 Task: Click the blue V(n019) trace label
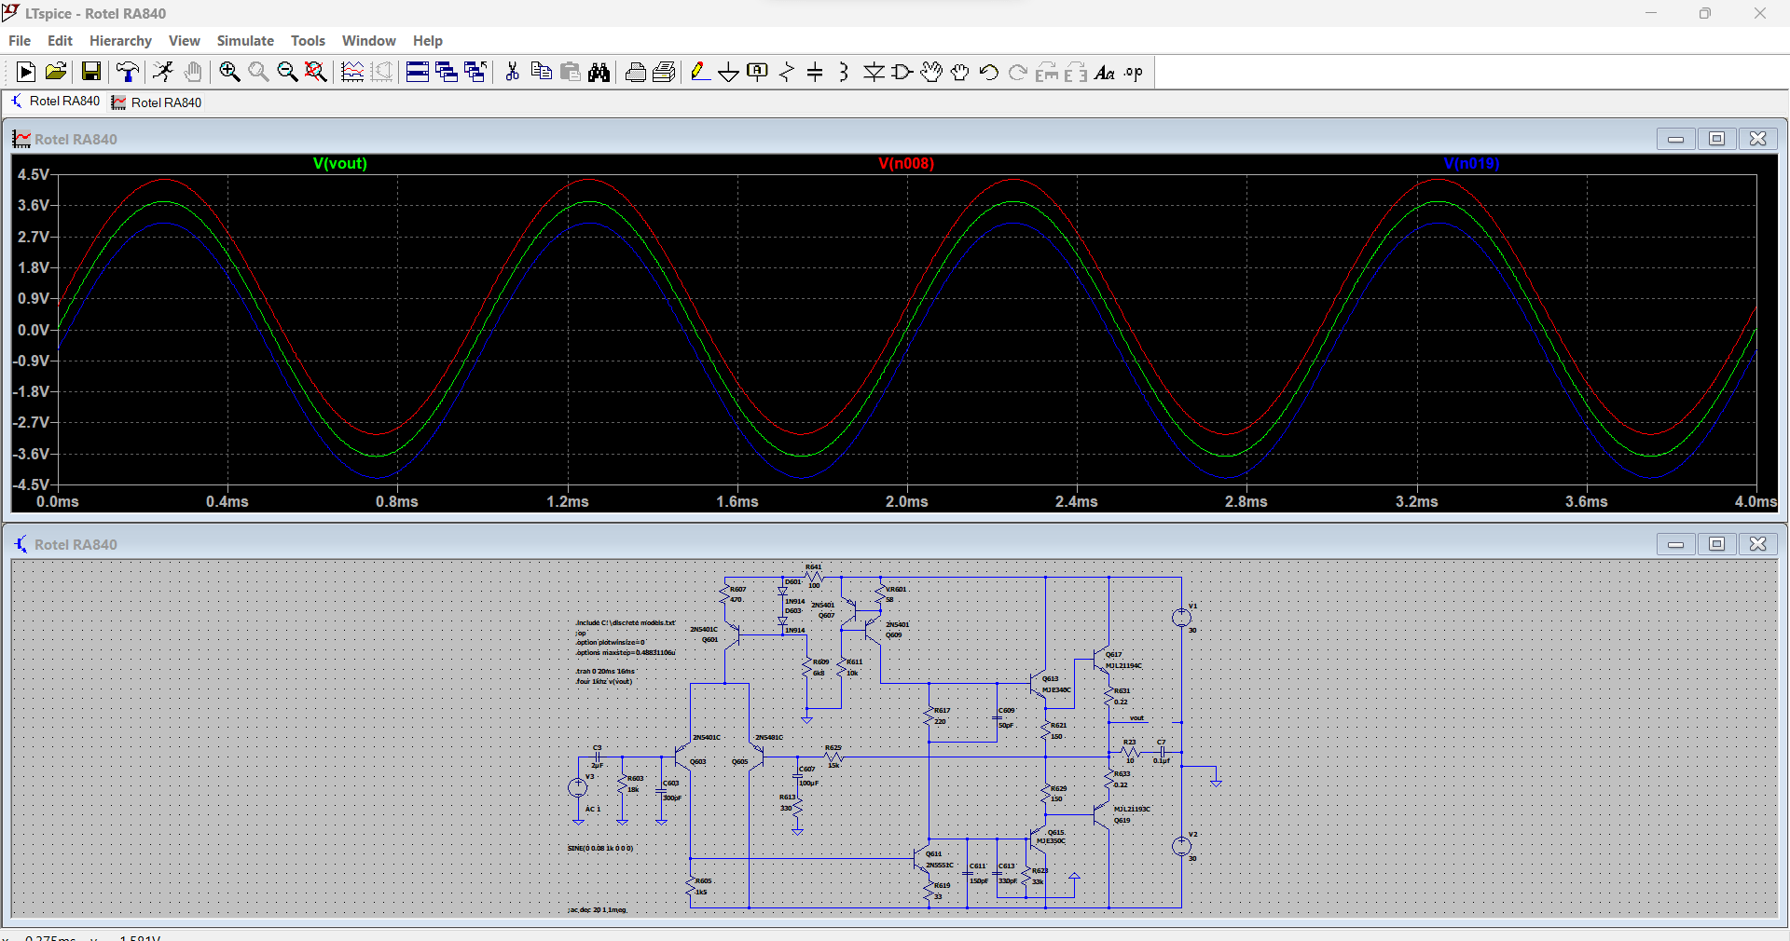coord(1471,164)
